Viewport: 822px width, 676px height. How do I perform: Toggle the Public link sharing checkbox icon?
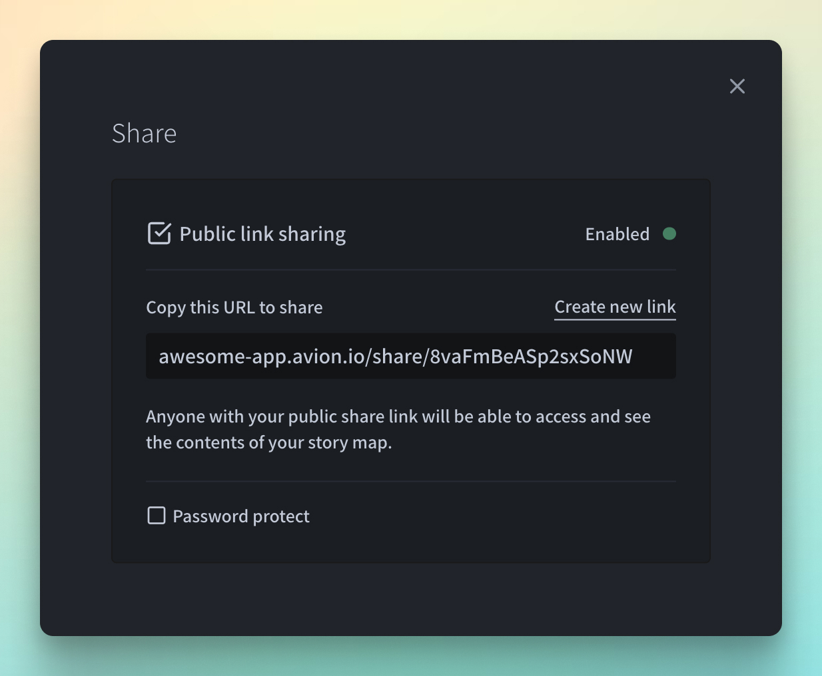(x=159, y=234)
